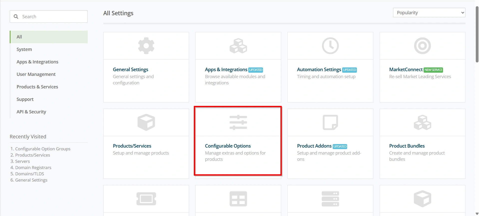Click 'Setup and manage product add-ons' text
Screen dimensions: 479x216
pos(329,156)
